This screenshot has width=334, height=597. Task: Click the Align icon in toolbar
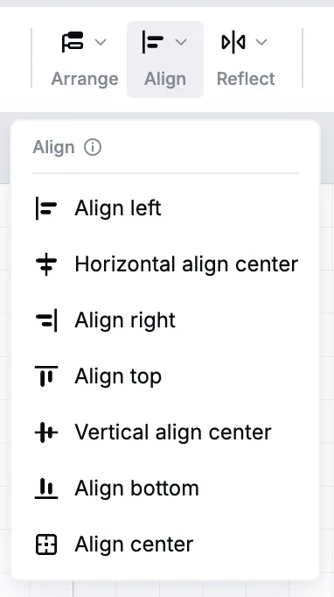coord(153,42)
